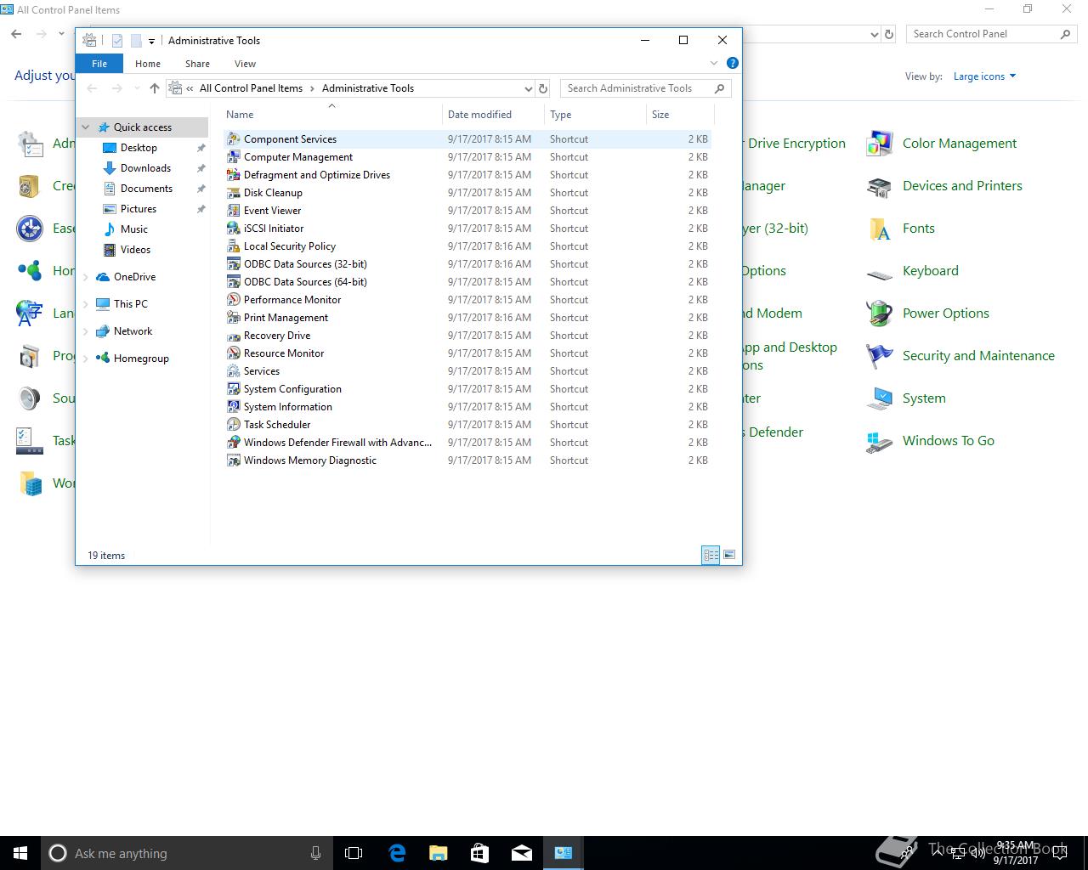Open the address bar history dropdown in Administrative Tools
This screenshot has height=870, width=1088.
pos(528,88)
